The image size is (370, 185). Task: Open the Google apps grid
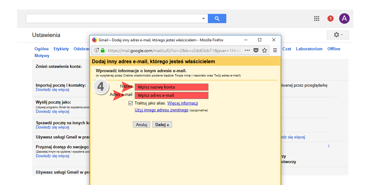point(317,18)
